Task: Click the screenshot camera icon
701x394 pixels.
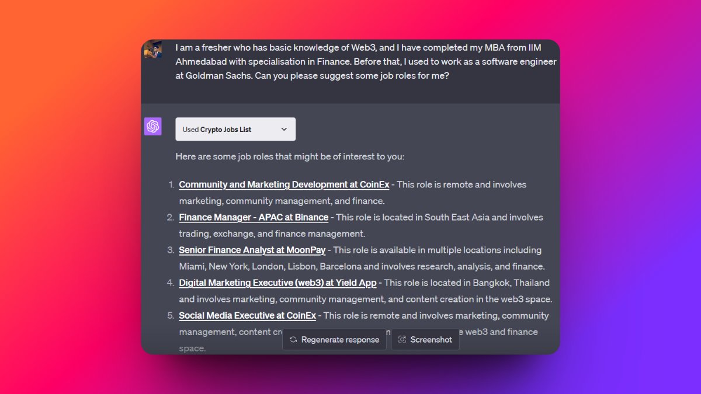Action: 402,339
